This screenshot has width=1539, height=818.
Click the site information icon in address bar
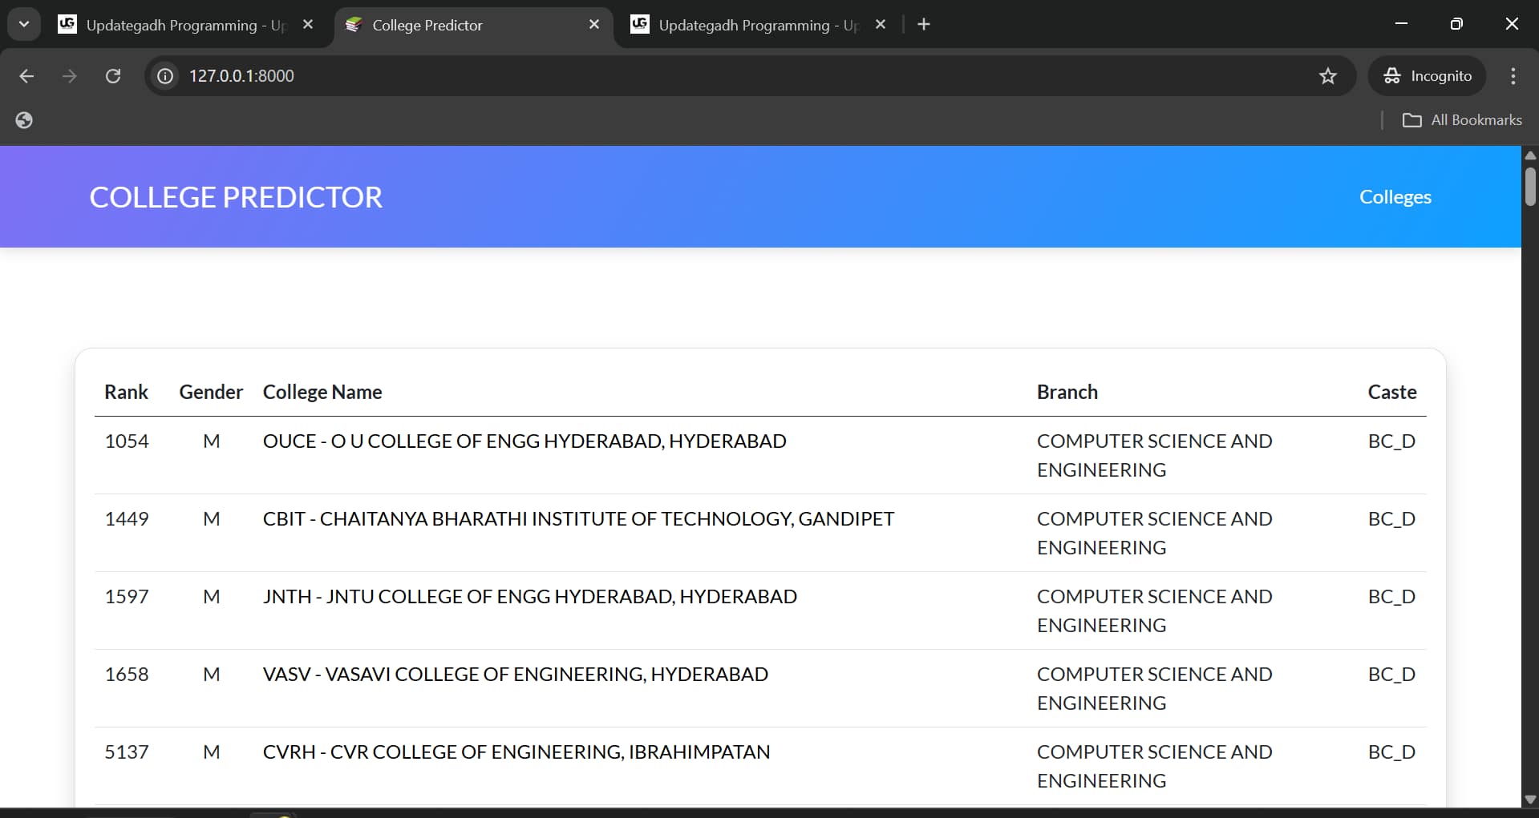pos(164,76)
